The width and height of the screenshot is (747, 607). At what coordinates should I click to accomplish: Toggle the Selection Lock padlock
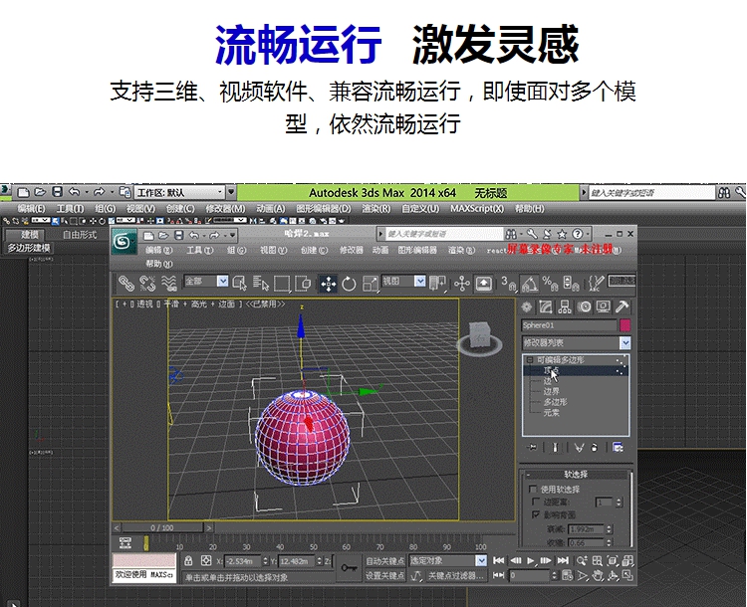[x=188, y=560]
